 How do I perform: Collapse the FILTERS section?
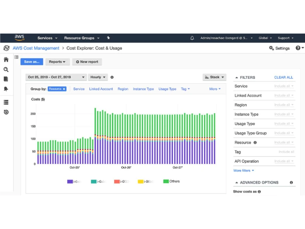[245, 77]
